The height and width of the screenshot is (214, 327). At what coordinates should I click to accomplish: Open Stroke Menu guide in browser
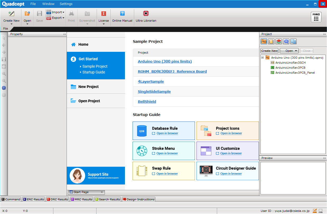[x=167, y=153]
